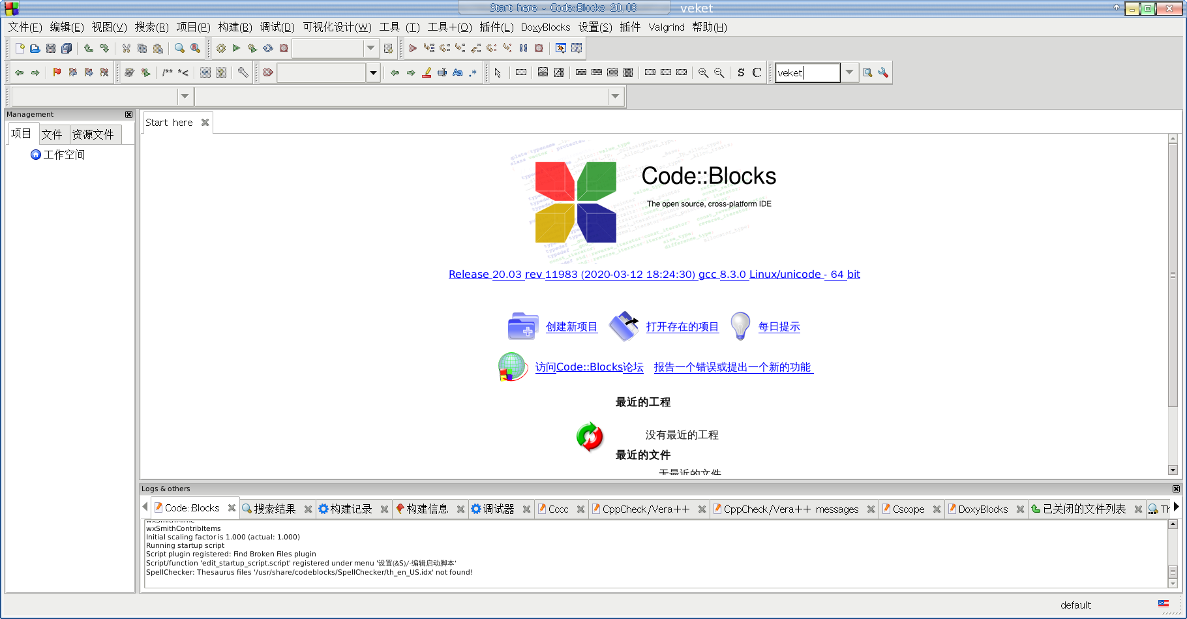The height and width of the screenshot is (619, 1187).
Task: Click the Toggle comment C icon
Action: tap(757, 72)
